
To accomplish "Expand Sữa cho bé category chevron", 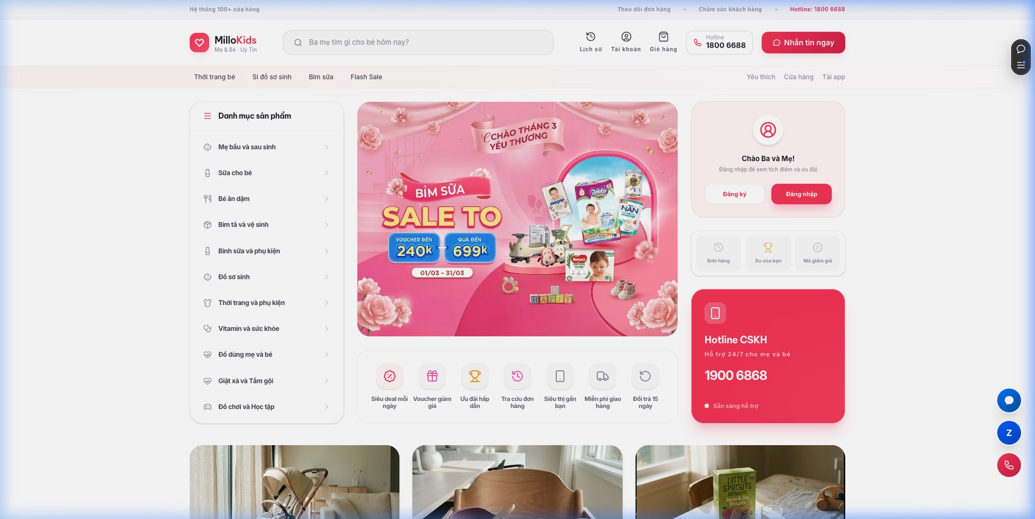I will tap(326, 173).
